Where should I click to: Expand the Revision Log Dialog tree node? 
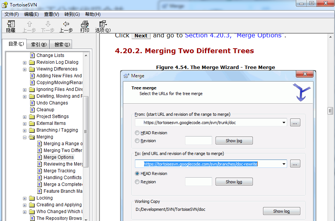(24, 63)
